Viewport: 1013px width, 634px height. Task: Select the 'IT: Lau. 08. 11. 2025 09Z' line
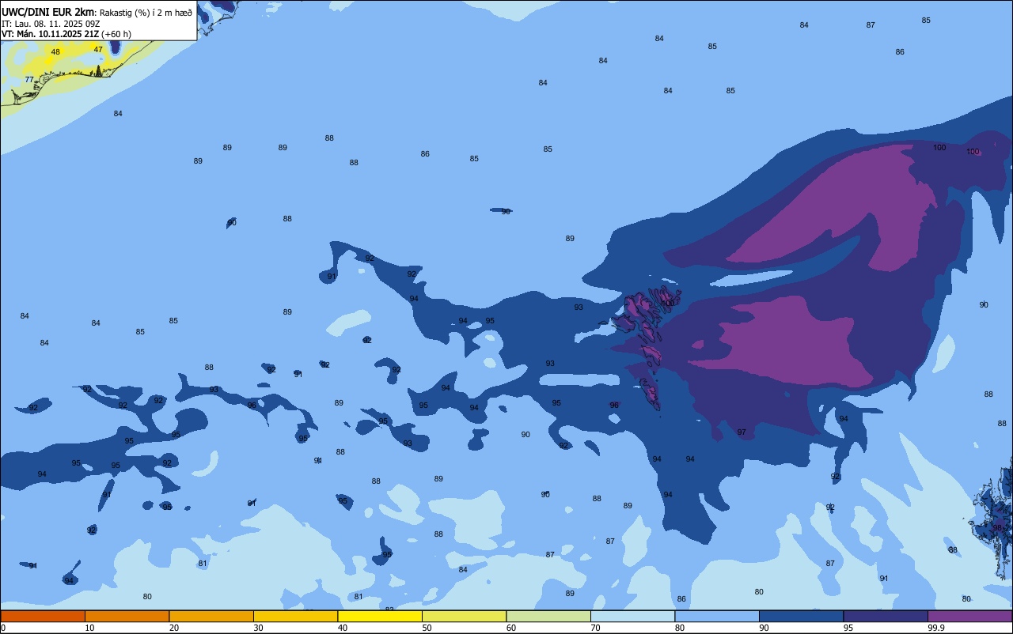(x=51, y=24)
